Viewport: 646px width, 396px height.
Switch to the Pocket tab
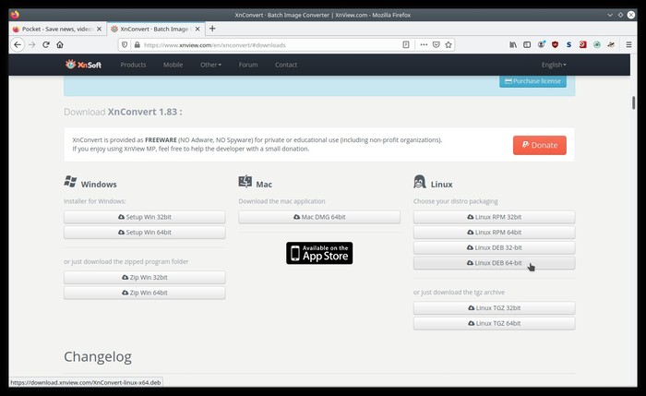[x=57, y=29]
